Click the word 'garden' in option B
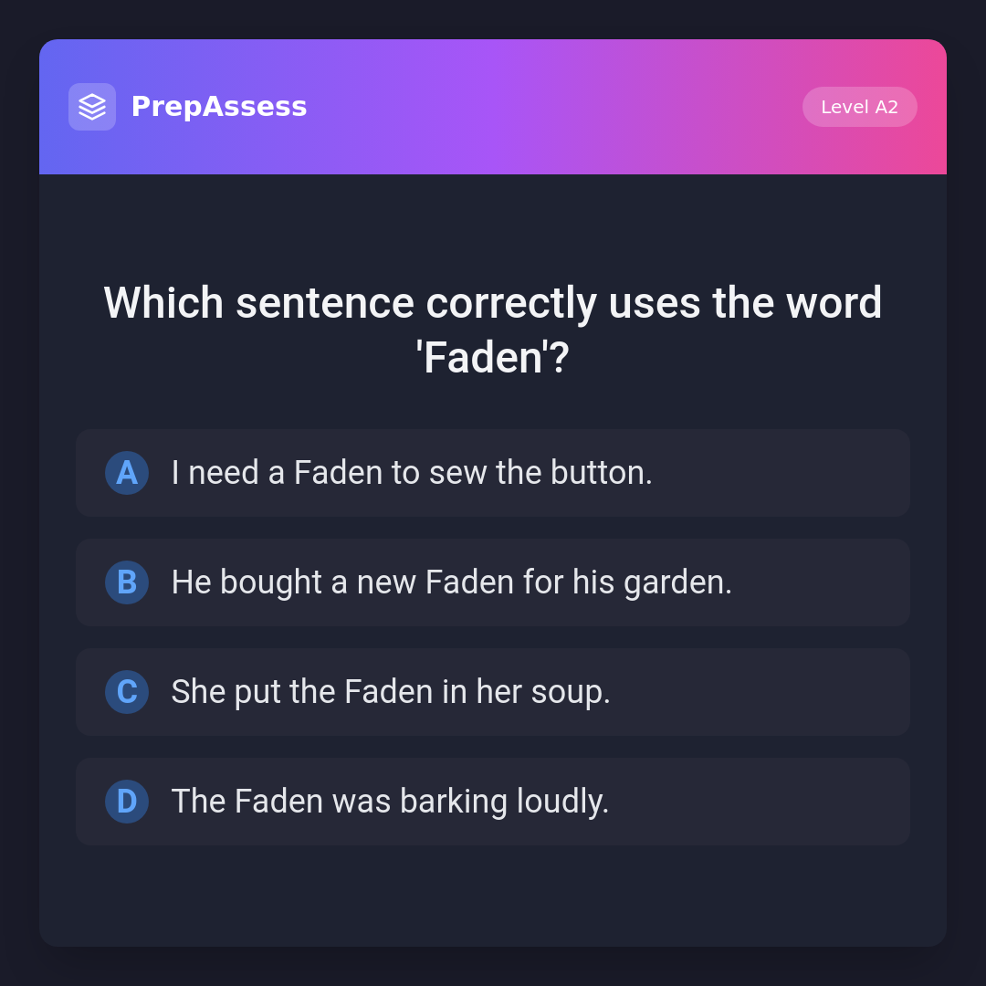This screenshot has height=986, width=986. [x=675, y=582]
